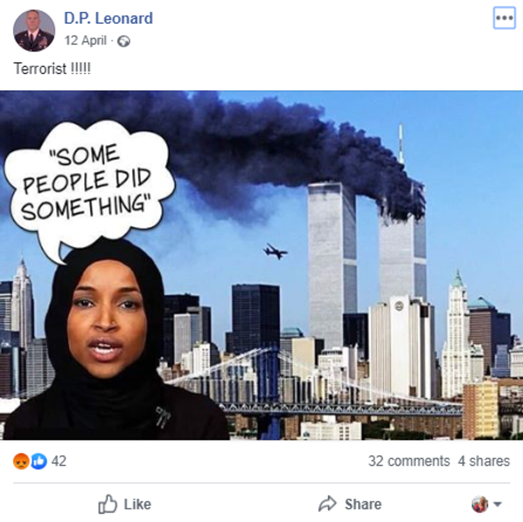Open the 12 April timestamp link

tap(85, 41)
